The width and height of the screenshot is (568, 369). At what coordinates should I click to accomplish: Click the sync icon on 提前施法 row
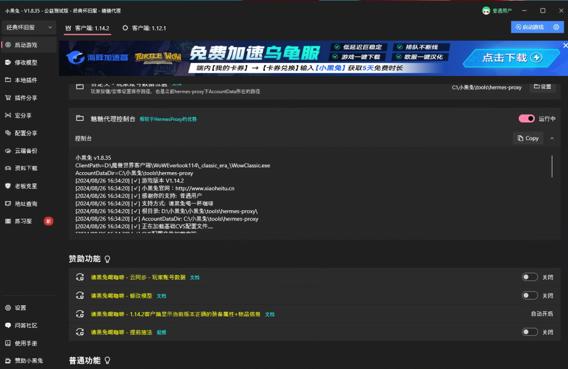(x=80, y=332)
